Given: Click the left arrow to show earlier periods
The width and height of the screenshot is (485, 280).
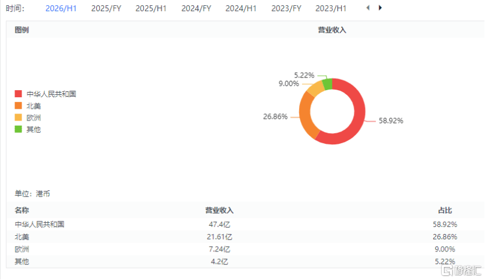Looking at the screenshot, I should [x=367, y=8].
